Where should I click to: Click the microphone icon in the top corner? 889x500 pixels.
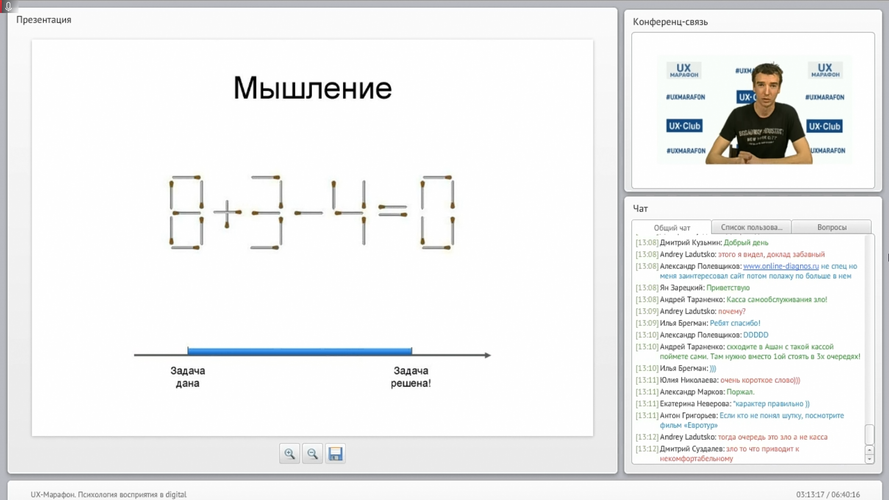point(8,6)
